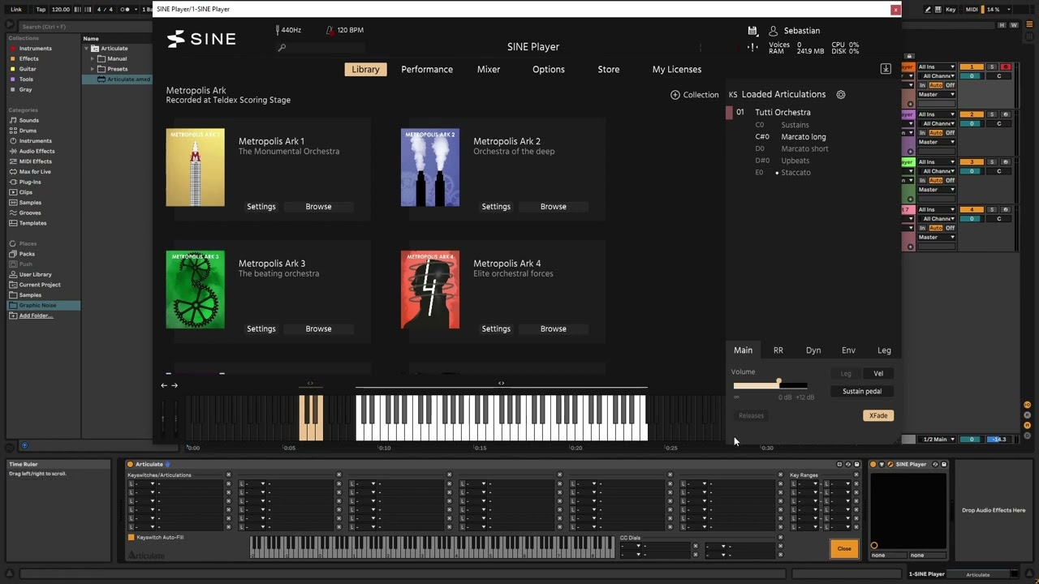The width and height of the screenshot is (1039, 584).
Task: Set track 1 monitor to Auto
Action: [936, 85]
